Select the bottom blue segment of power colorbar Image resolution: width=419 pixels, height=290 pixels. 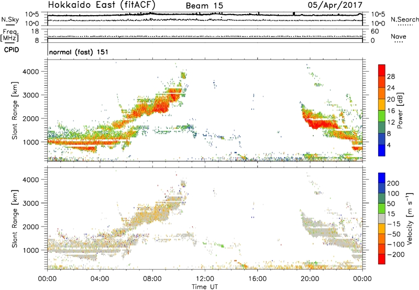coord(382,150)
